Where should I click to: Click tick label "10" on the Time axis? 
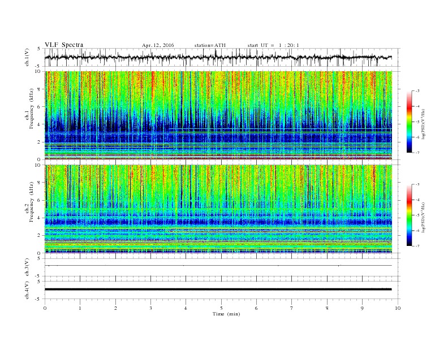(398, 308)
